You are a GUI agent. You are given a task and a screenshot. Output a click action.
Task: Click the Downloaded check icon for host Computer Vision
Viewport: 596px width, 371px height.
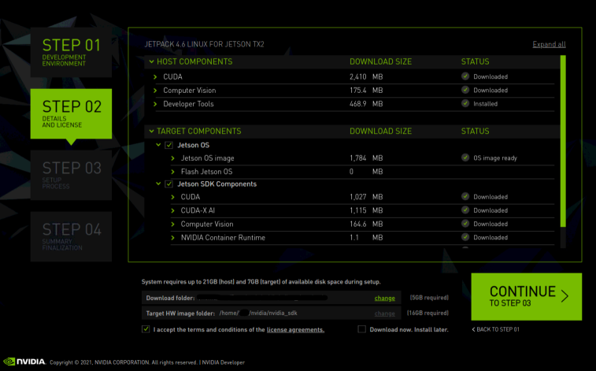[x=465, y=90]
